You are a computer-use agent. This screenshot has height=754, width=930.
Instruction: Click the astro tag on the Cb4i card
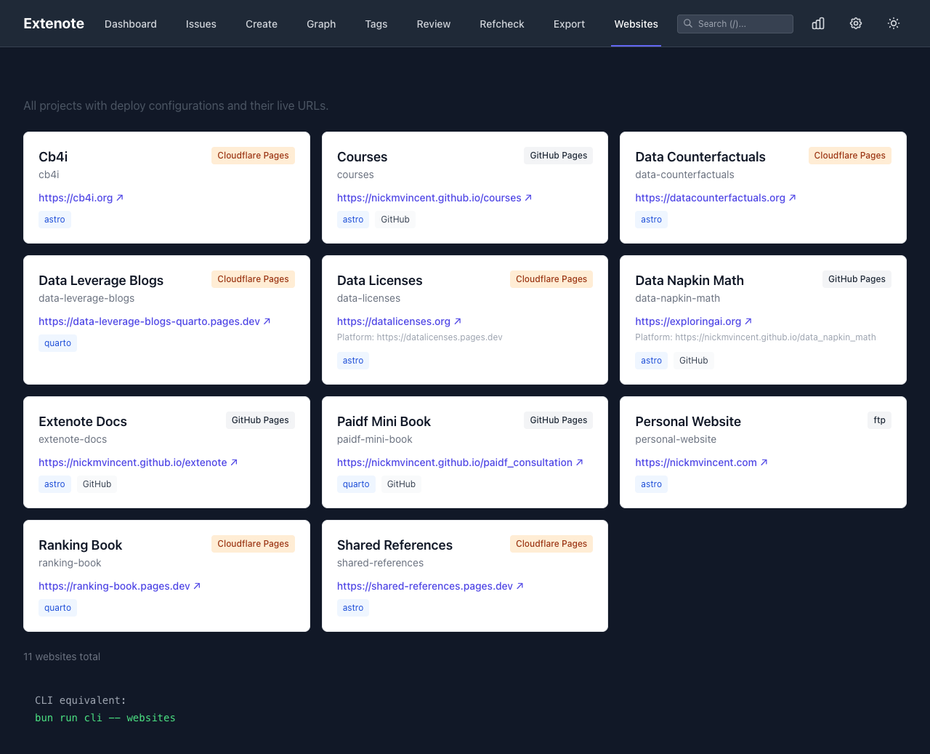pos(54,219)
